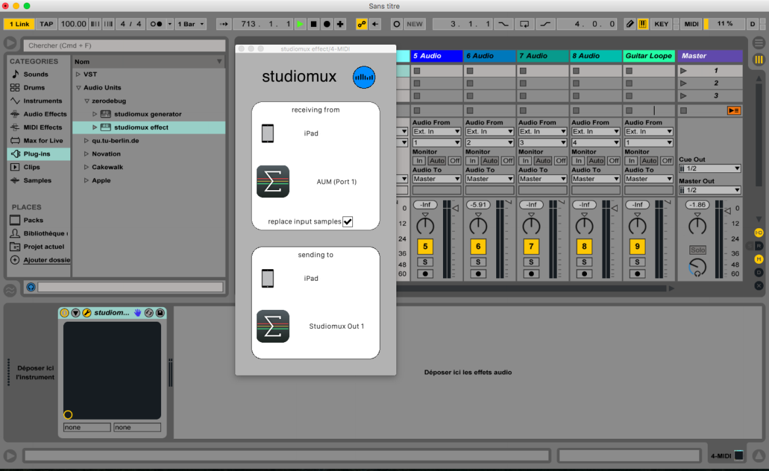Select the Drums category
The width and height of the screenshot is (769, 471).
(34, 88)
